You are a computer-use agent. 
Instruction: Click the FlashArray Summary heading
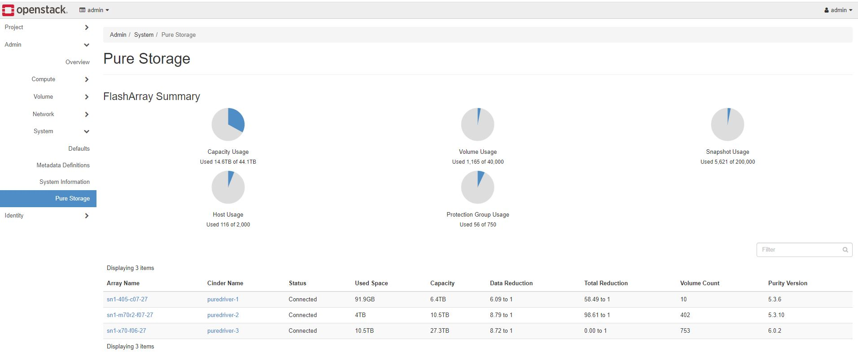[x=152, y=96]
